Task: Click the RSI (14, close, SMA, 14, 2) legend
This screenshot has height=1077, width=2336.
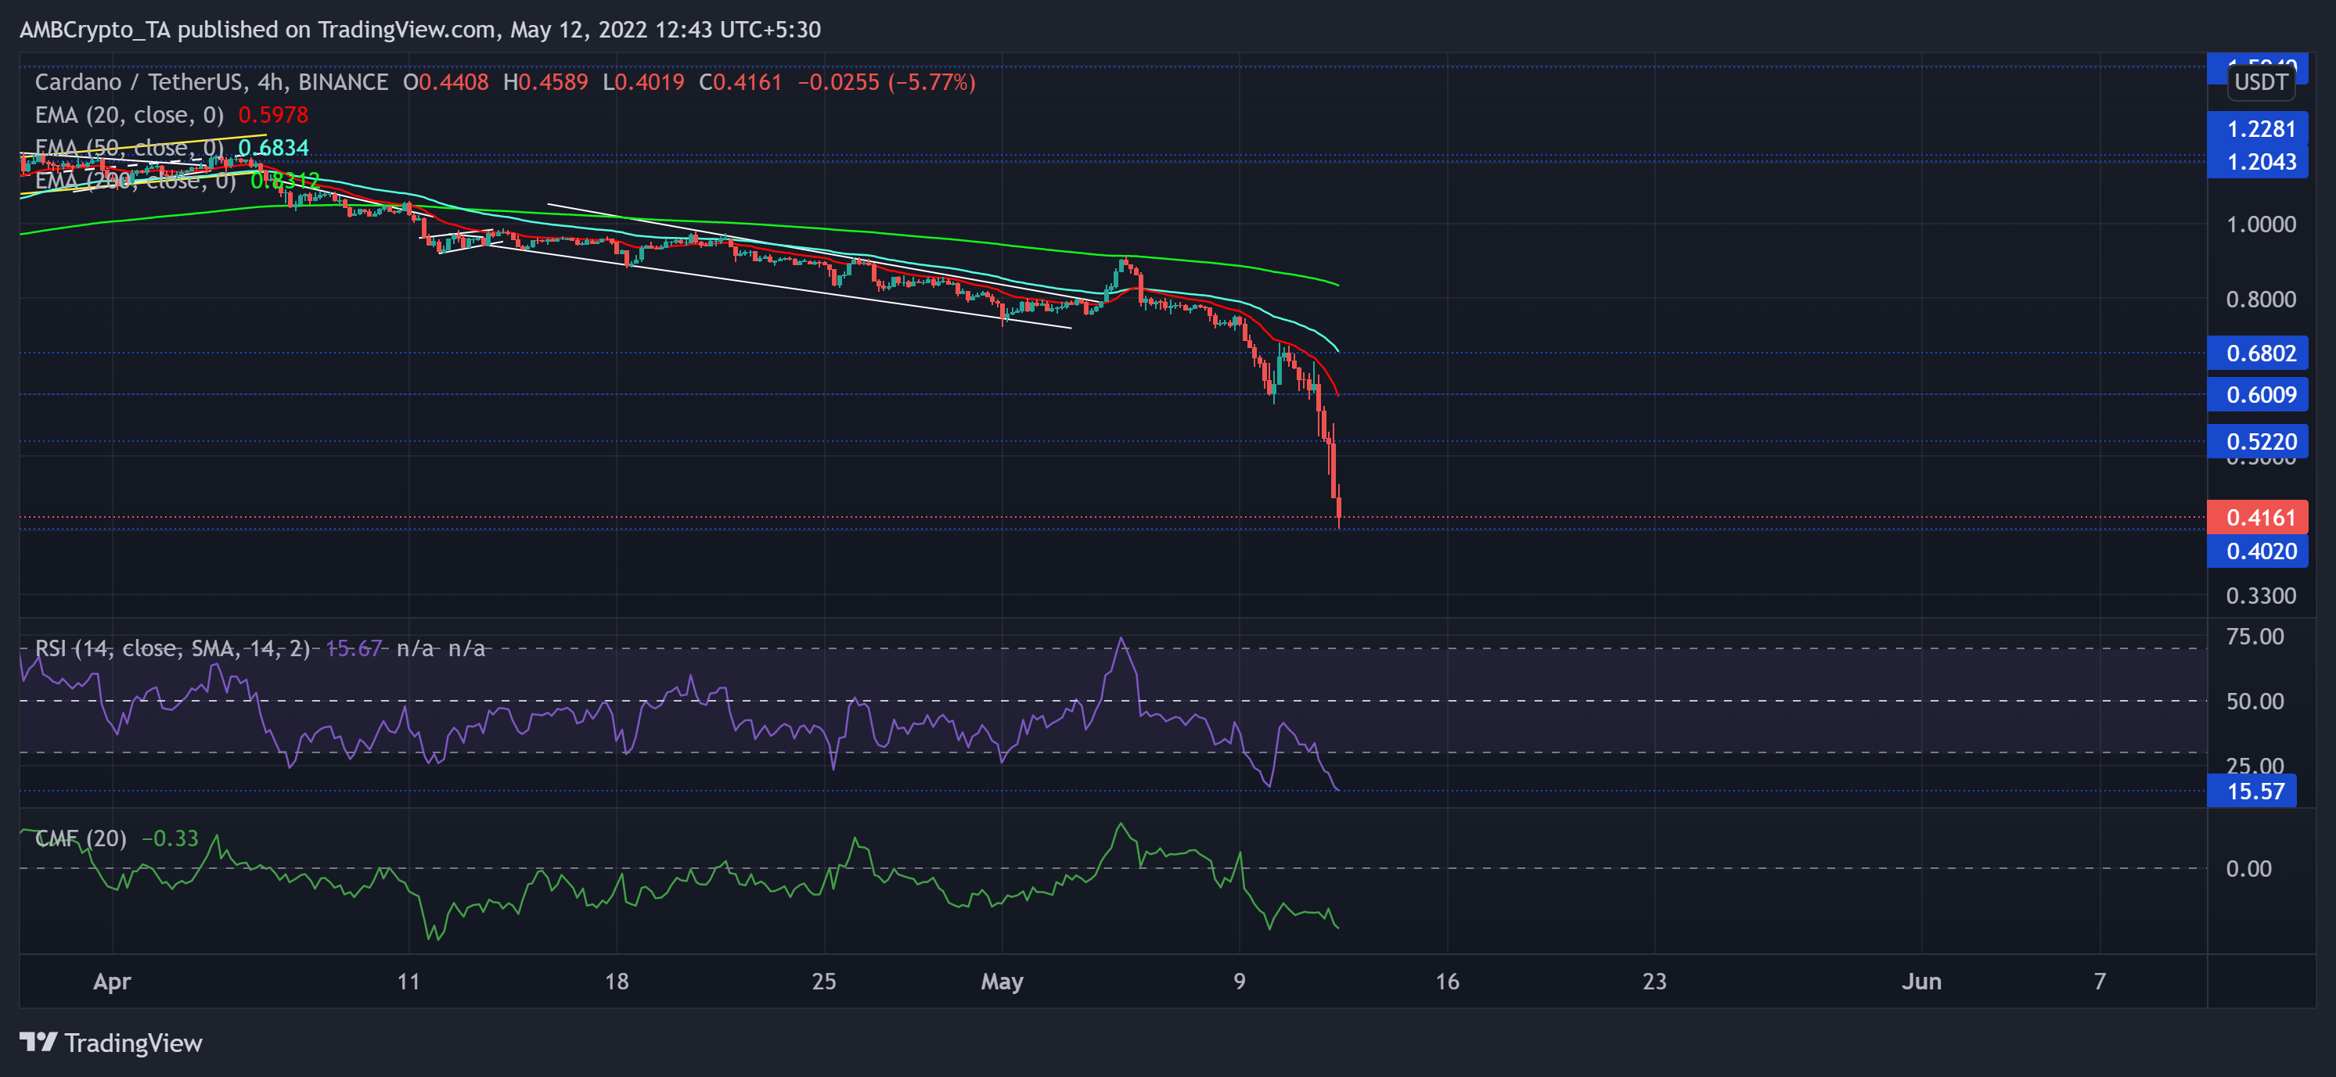Action: tap(172, 648)
